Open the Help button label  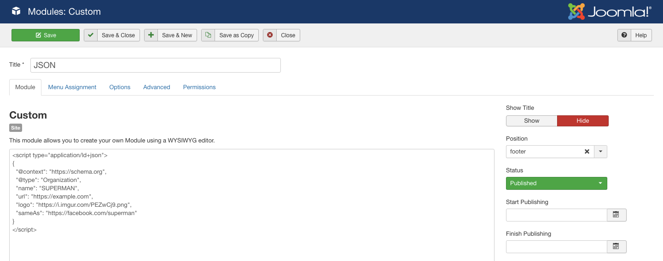(x=641, y=35)
